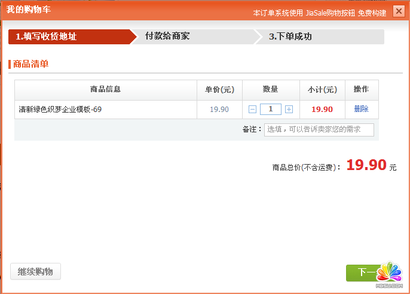Click the red total price 19.90
This screenshot has width=410, height=294.
pyautogui.click(x=366, y=165)
